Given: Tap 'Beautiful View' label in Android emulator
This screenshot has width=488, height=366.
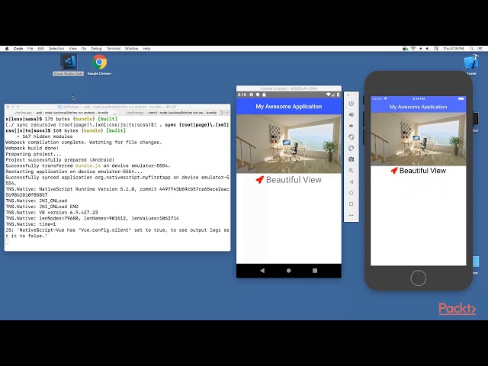Looking at the screenshot, I should (x=294, y=180).
